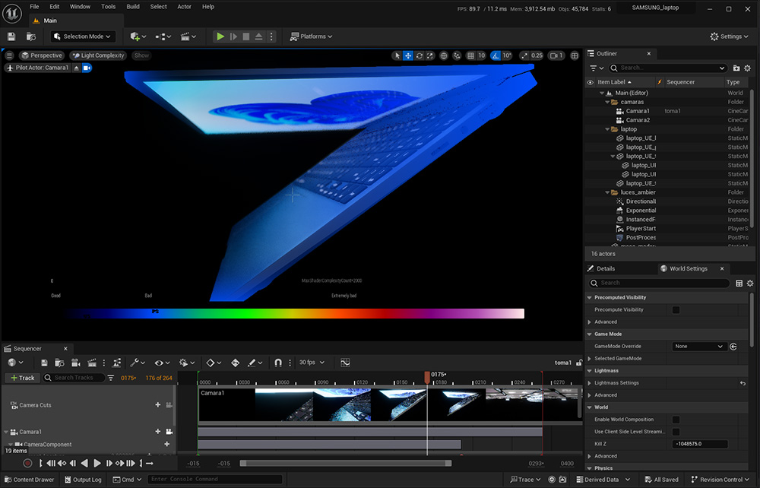Toggle angle rotation snapping in the viewport
760x488 pixels.
(x=496, y=55)
